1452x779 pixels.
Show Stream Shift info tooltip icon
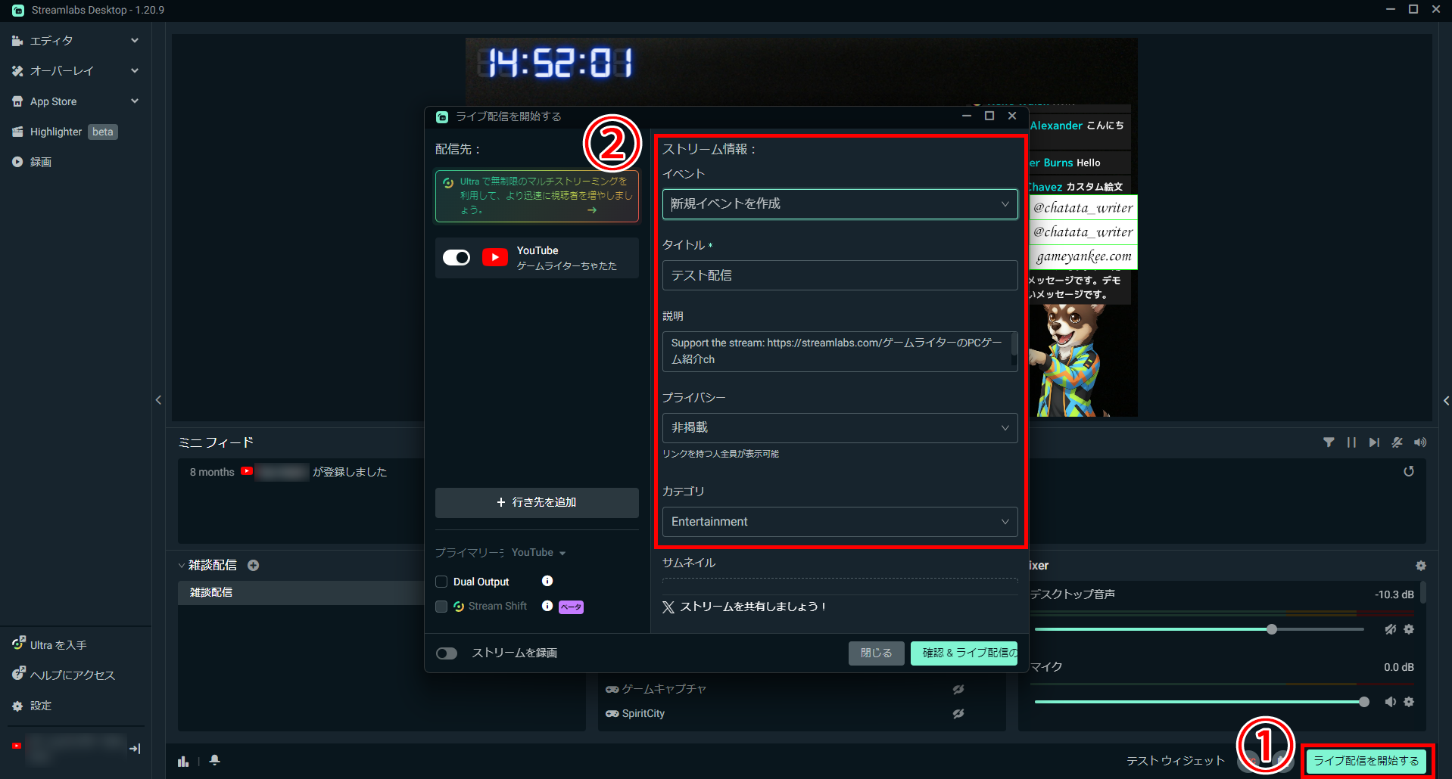(547, 606)
